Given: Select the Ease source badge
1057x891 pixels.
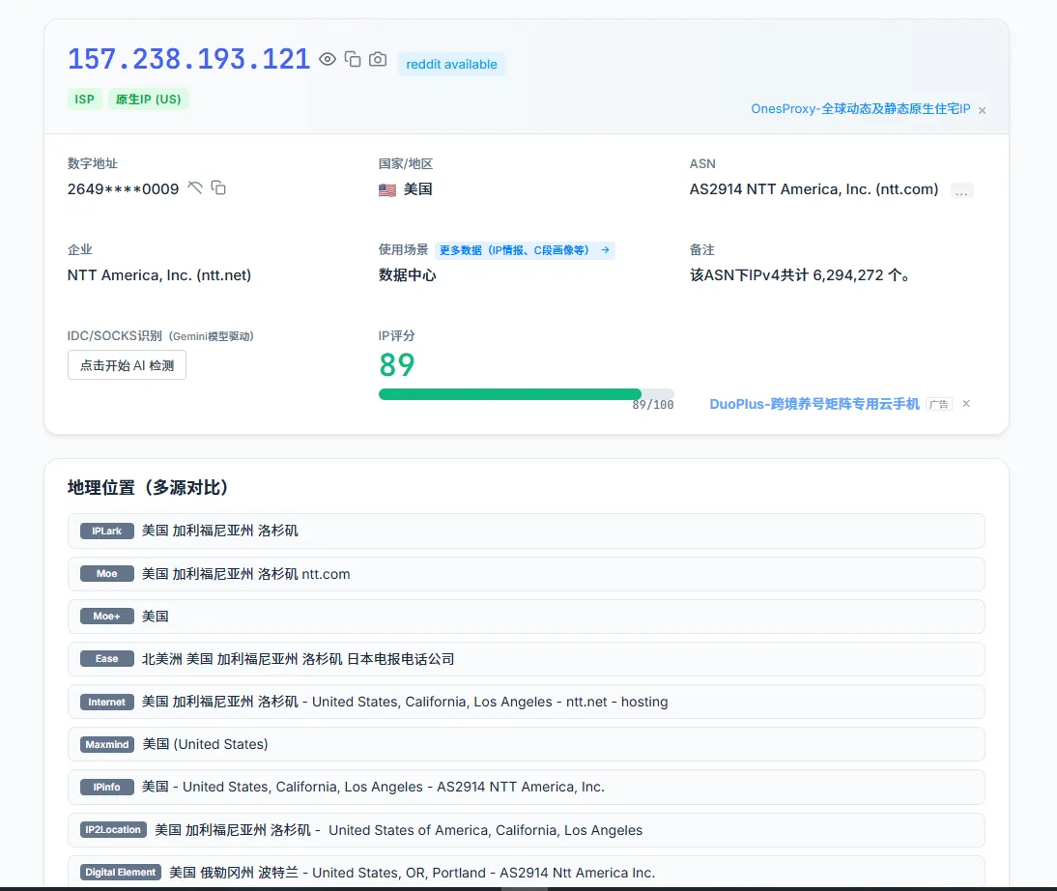Looking at the screenshot, I should point(106,658).
